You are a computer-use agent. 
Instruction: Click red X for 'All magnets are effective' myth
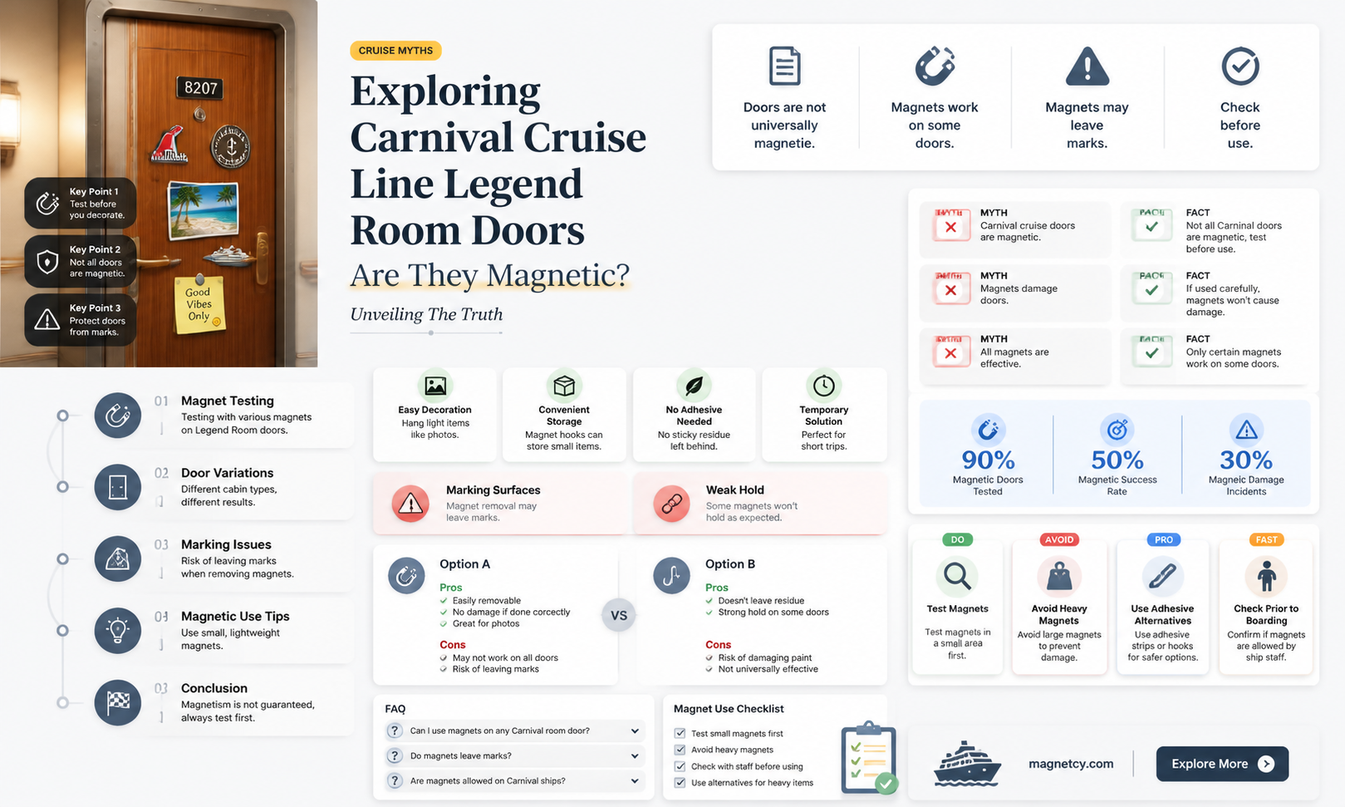(x=951, y=352)
